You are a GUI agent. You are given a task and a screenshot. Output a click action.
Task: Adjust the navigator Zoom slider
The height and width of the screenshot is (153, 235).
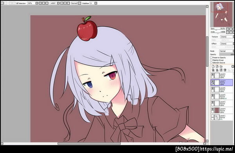218,29
